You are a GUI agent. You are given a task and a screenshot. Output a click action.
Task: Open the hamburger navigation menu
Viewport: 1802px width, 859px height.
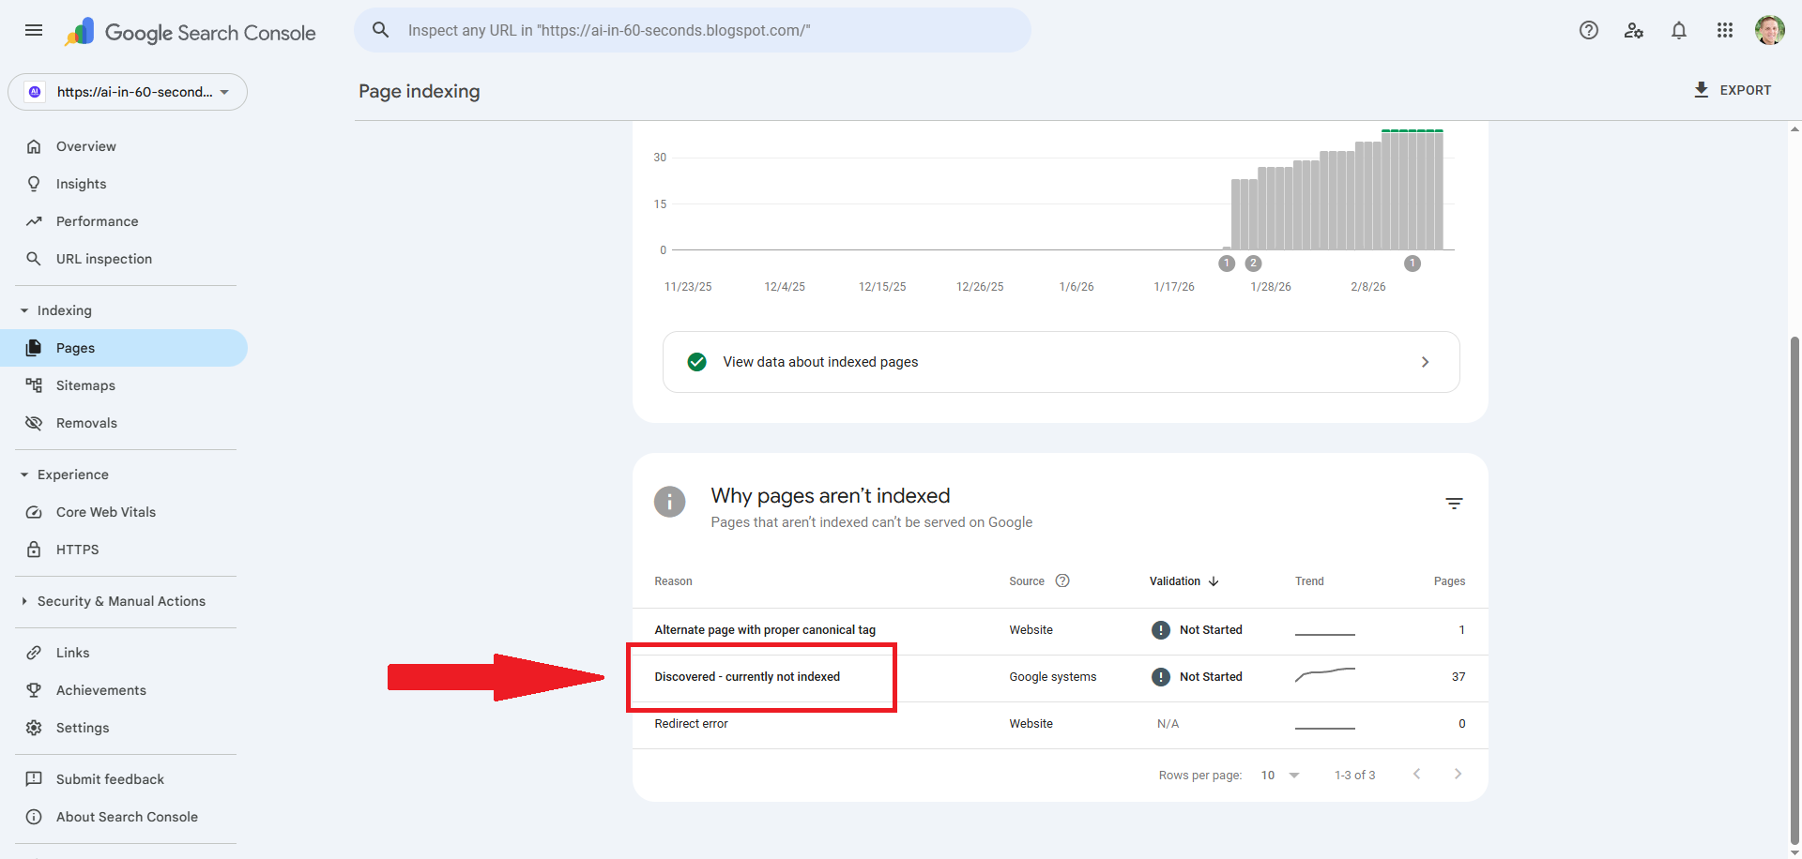point(34,30)
